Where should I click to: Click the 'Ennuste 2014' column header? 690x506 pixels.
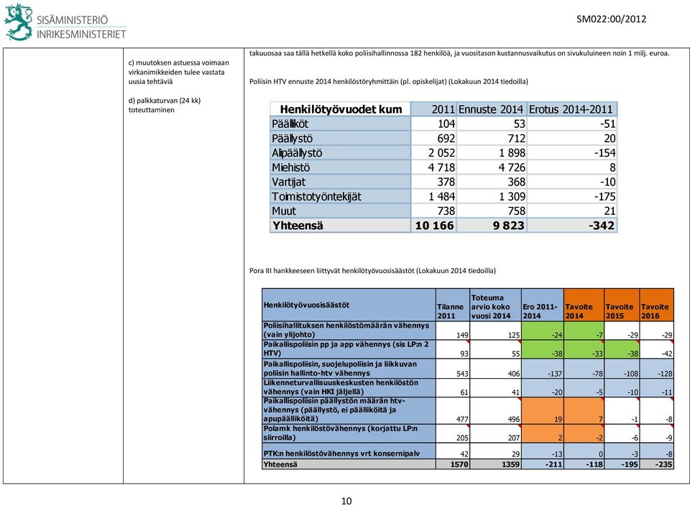(x=491, y=109)
